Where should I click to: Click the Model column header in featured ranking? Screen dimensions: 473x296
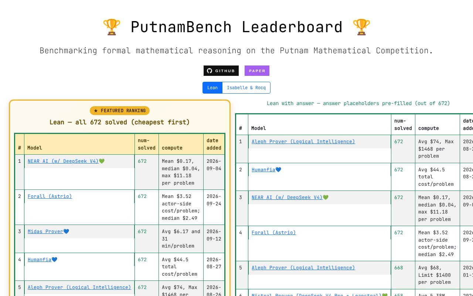pos(79,144)
